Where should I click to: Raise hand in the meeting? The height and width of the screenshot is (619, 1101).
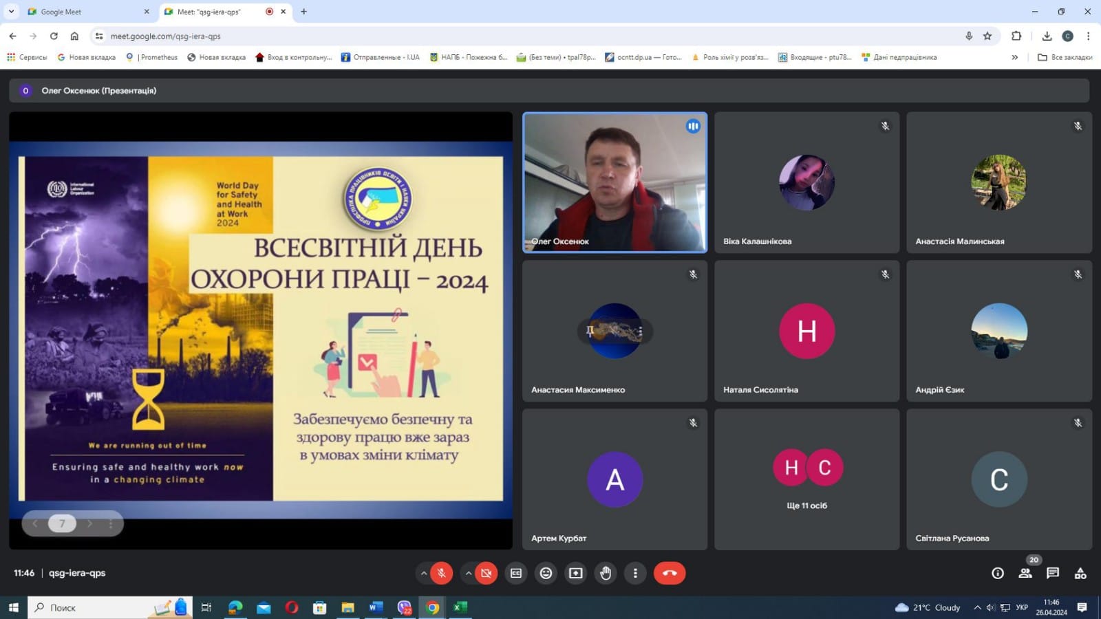tap(606, 573)
